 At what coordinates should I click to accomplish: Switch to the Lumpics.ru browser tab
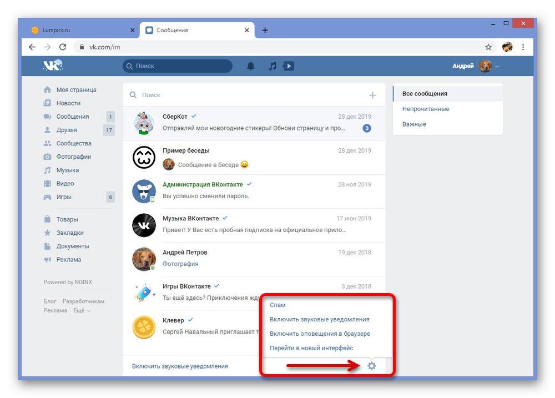coord(82,30)
